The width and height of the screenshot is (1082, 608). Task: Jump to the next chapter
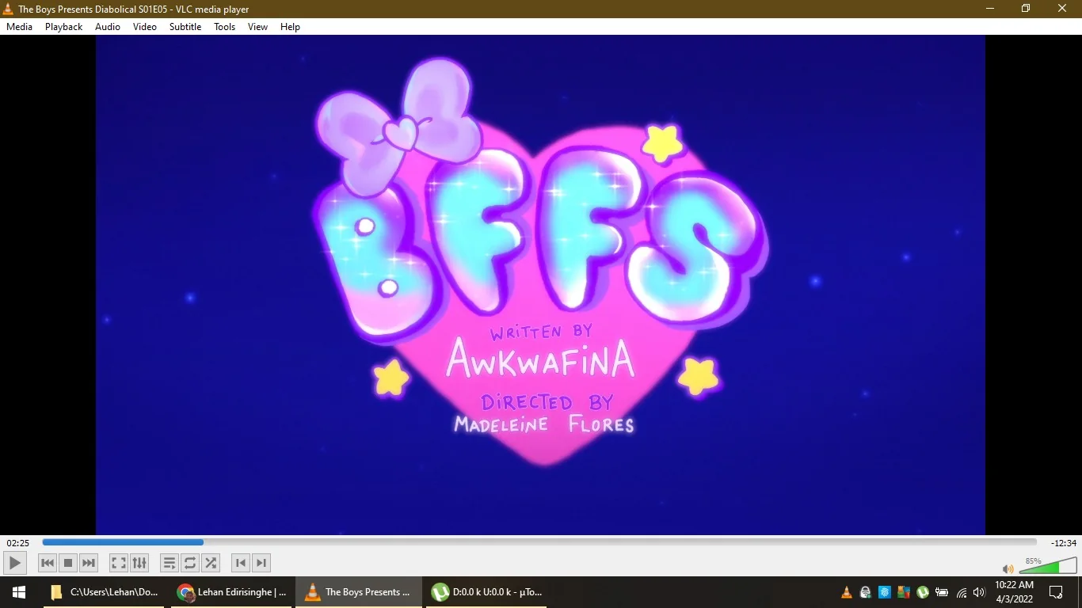point(261,563)
